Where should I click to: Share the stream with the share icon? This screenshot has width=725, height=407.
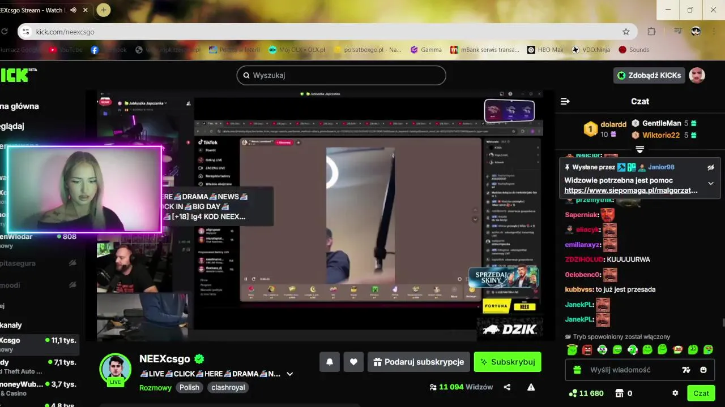507,387
